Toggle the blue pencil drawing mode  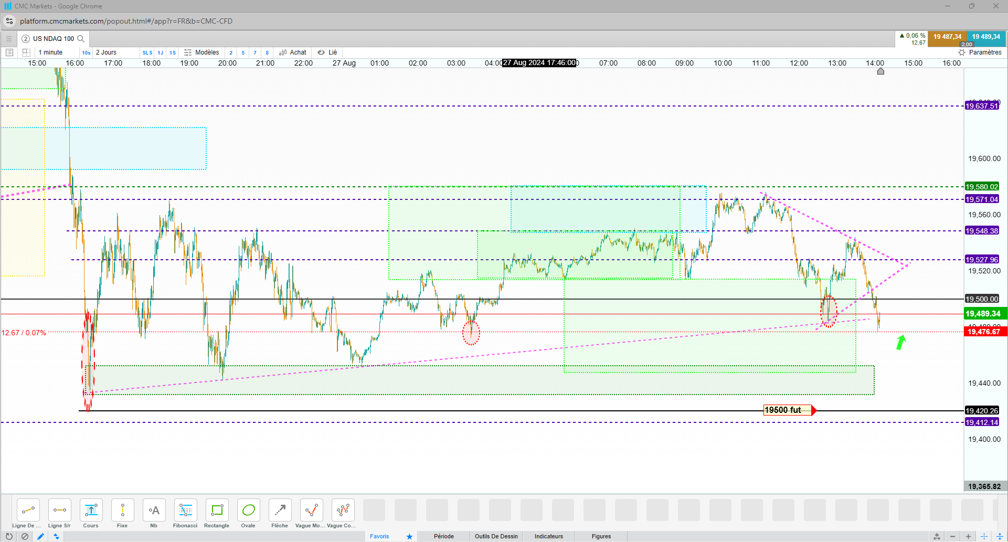[40, 536]
